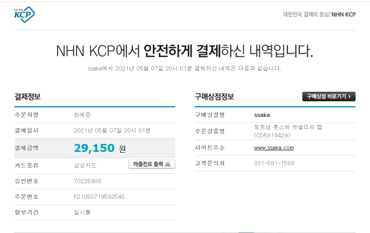Click the 결제일시 label
Viewport: 370px width, 233px height.
(x=27, y=131)
